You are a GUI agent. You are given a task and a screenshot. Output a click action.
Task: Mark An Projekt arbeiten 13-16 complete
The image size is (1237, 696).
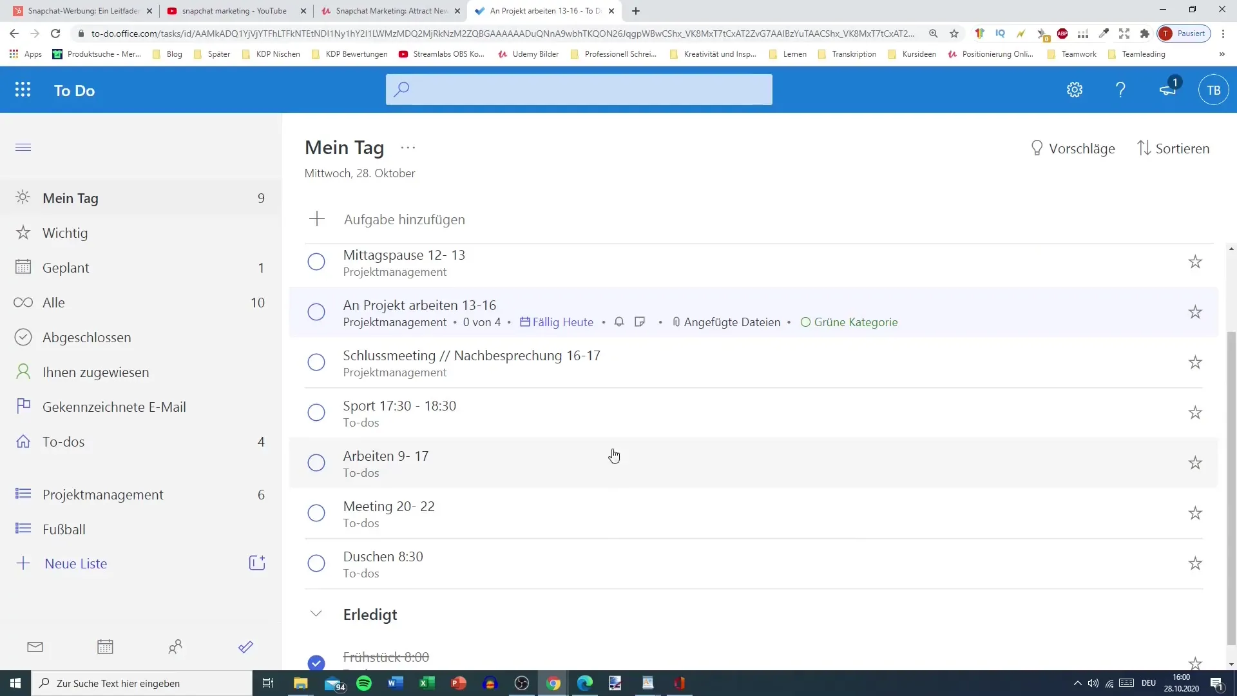[316, 312]
